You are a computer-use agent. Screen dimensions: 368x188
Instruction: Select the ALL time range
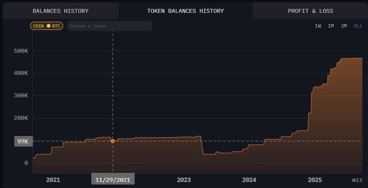358,26
